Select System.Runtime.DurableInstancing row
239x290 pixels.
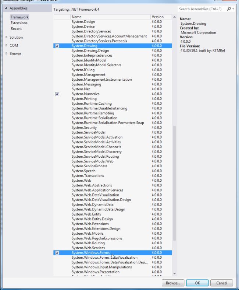click(x=113, y=108)
